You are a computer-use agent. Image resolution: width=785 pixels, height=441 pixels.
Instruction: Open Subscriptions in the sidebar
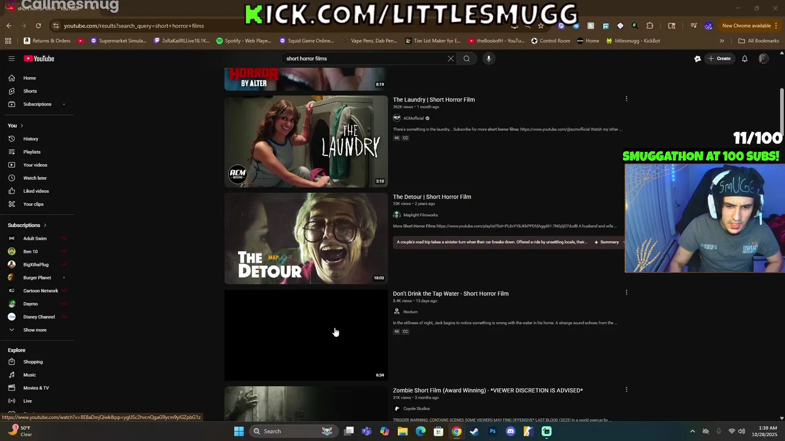(37, 104)
